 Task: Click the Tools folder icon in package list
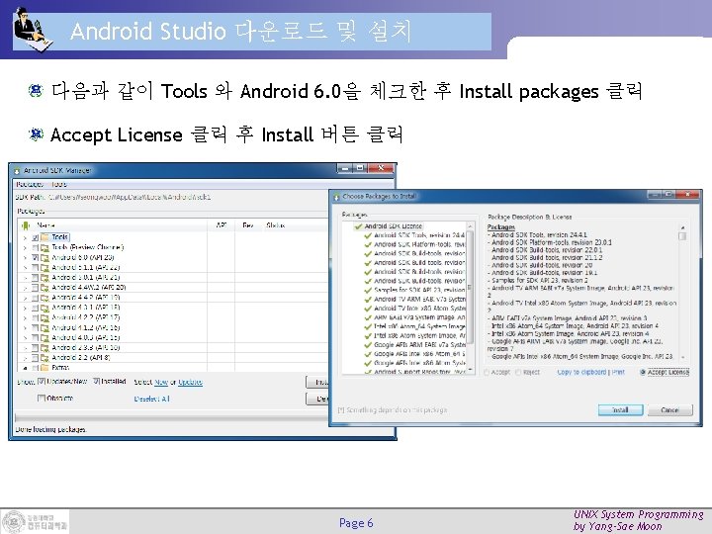(44, 237)
